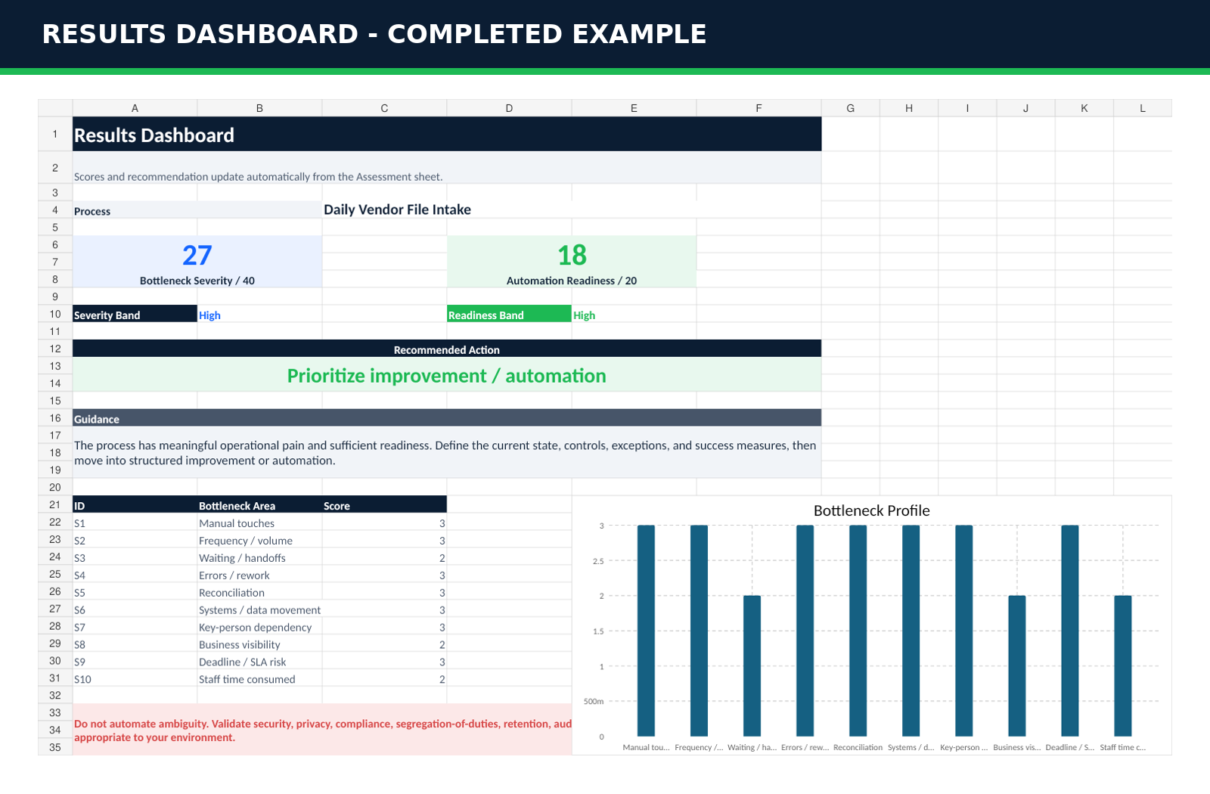1210x794 pixels.
Task: Click the "Score" table header
Action: [384, 504]
